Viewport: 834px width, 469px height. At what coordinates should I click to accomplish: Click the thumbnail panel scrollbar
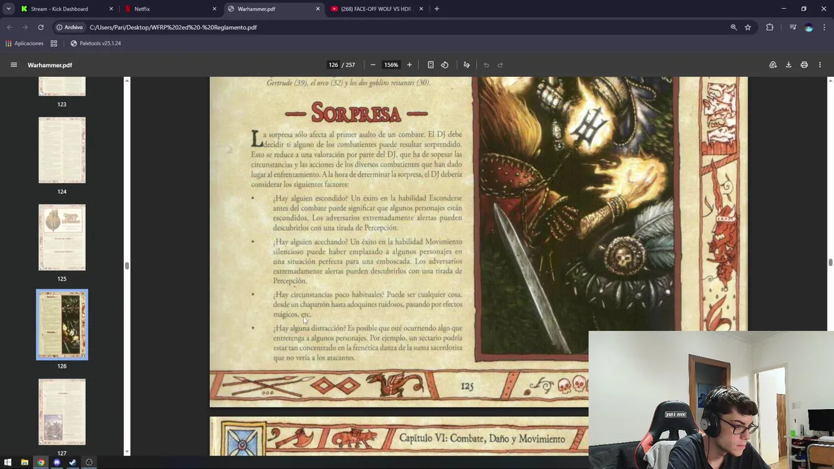click(126, 266)
